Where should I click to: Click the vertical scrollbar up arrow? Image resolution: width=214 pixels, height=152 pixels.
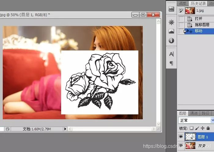click(x=158, y=21)
